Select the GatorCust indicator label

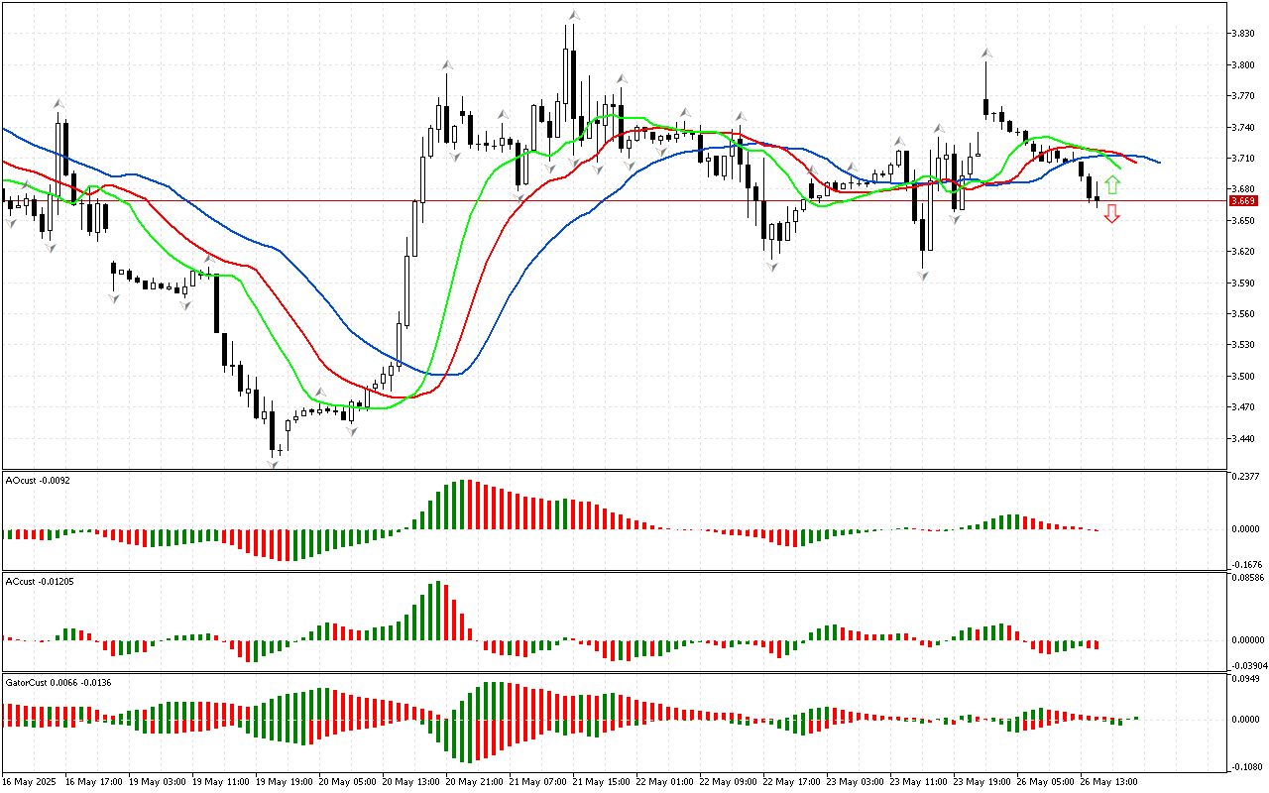coord(58,682)
